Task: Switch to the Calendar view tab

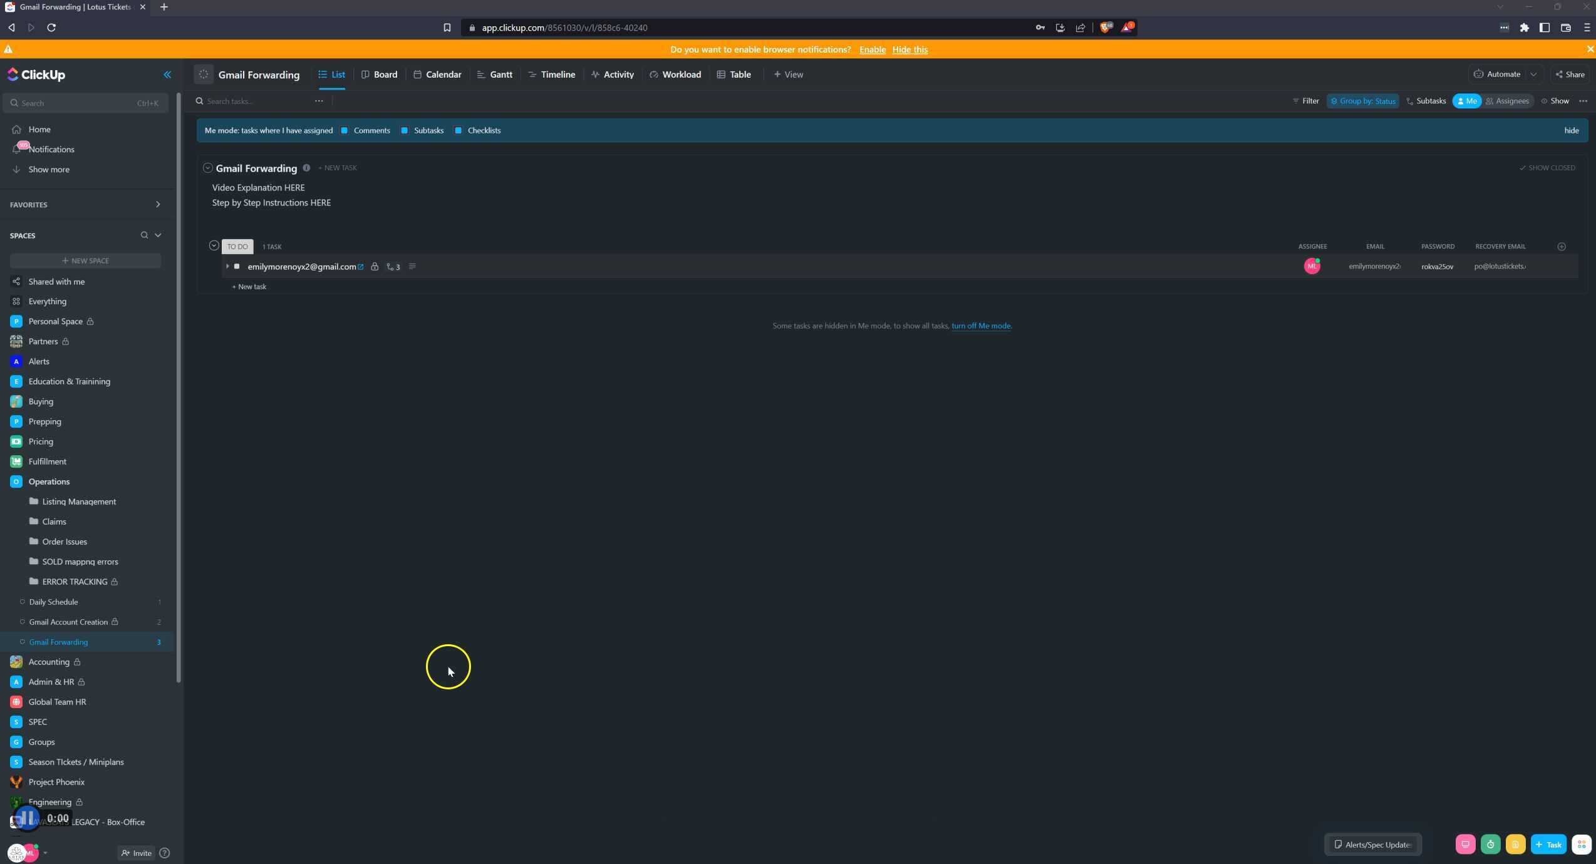Action: pos(438,75)
